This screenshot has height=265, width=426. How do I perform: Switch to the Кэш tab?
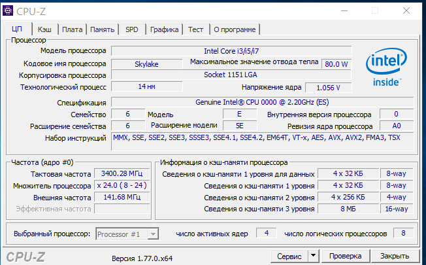44,29
